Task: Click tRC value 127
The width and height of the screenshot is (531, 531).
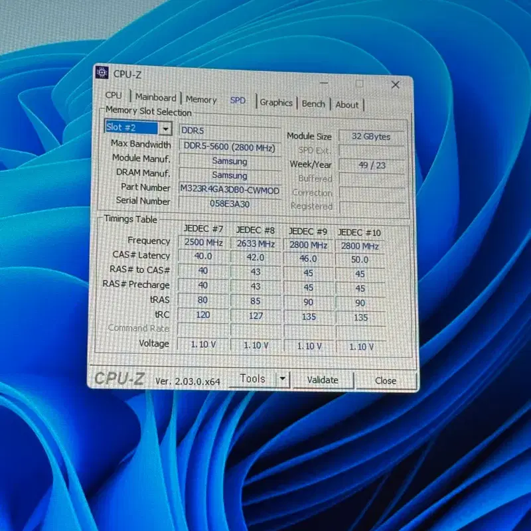Action: 256,317
